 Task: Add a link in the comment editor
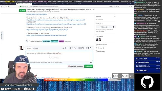[75, 48]
